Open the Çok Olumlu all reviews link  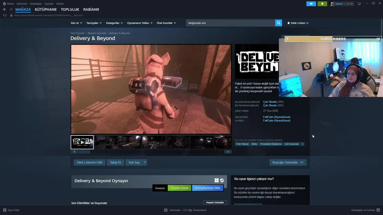coord(270,105)
